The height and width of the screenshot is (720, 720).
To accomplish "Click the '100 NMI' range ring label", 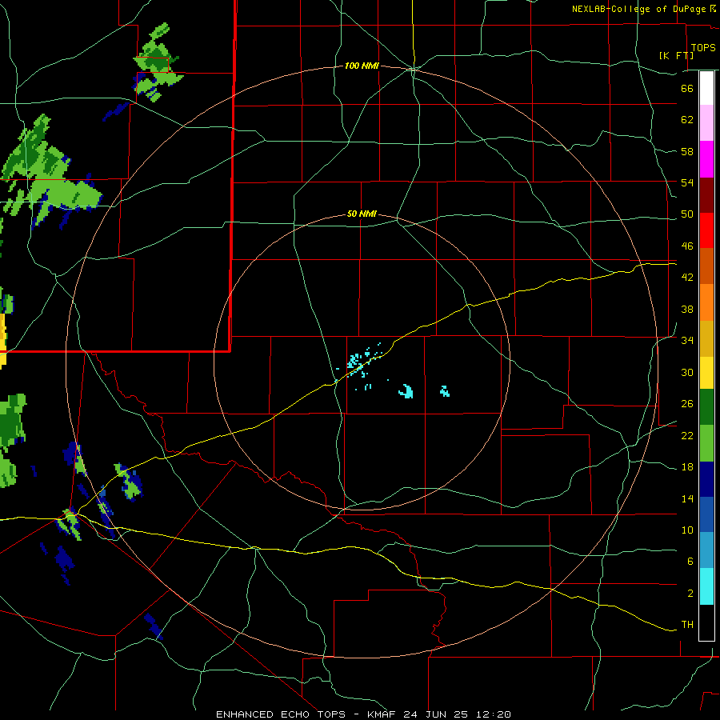I will tap(362, 66).
